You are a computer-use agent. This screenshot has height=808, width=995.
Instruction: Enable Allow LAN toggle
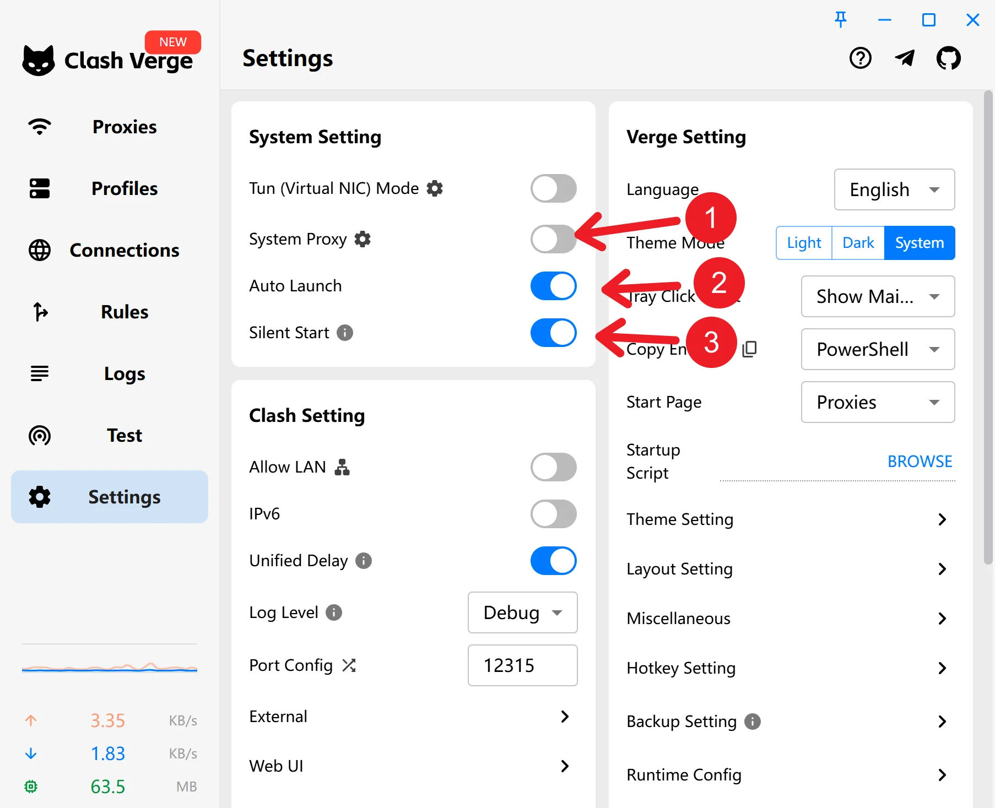point(554,467)
